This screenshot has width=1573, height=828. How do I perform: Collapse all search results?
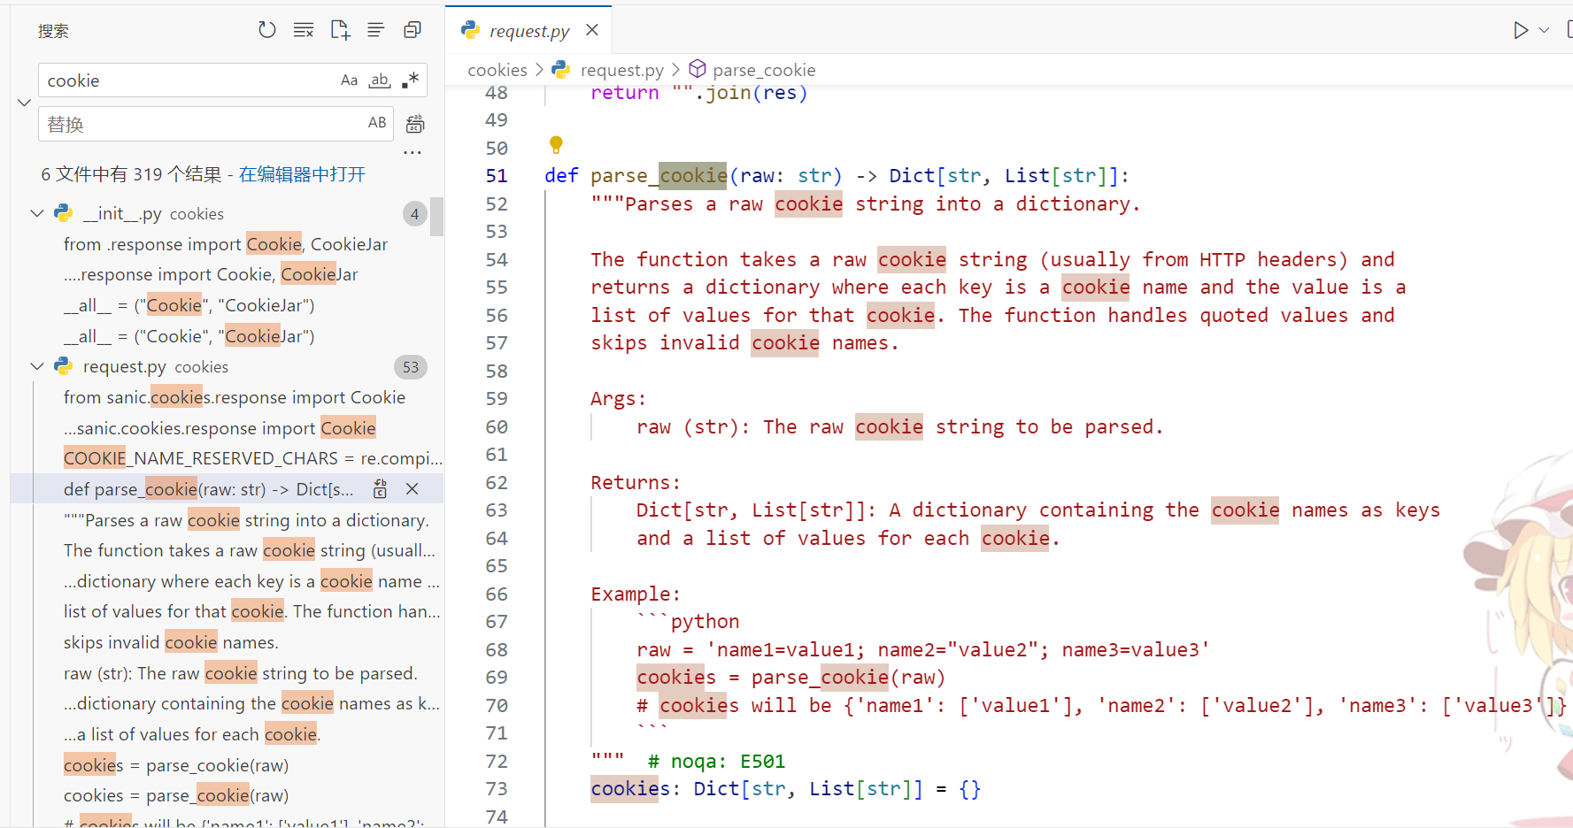click(x=413, y=30)
